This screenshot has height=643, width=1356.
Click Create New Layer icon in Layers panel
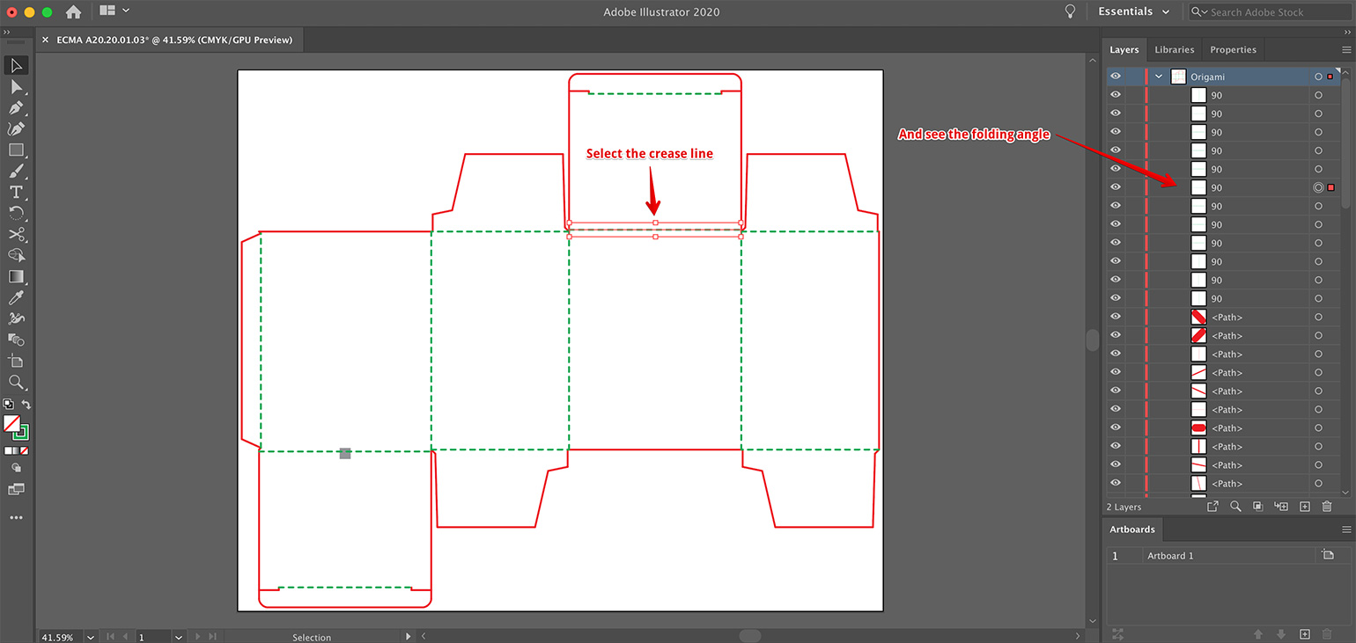tap(1305, 507)
